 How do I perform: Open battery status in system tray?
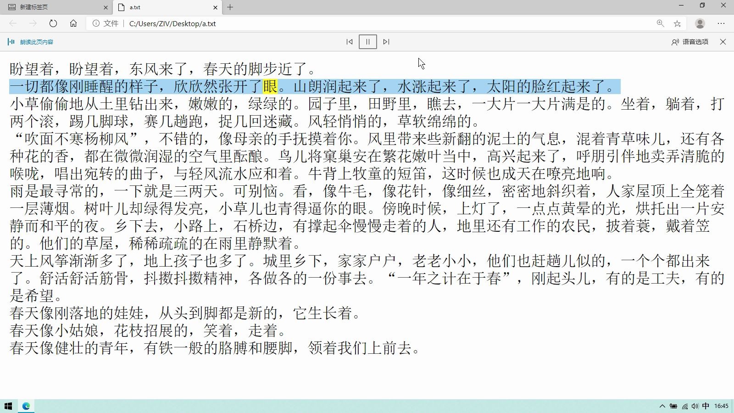click(x=673, y=406)
